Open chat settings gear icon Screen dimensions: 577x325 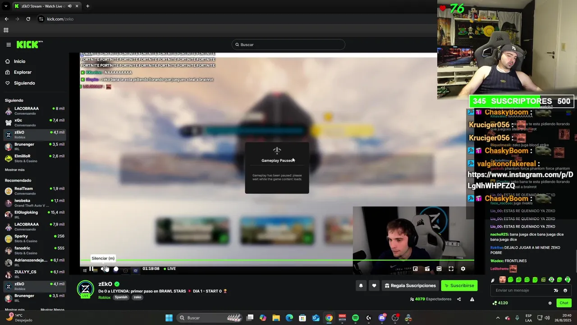point(550,303)
